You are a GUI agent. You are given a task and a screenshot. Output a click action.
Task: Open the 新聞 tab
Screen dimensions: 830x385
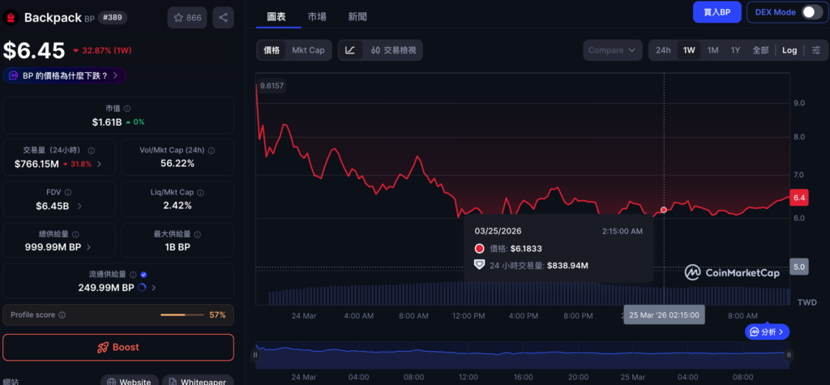click(357, 17)
